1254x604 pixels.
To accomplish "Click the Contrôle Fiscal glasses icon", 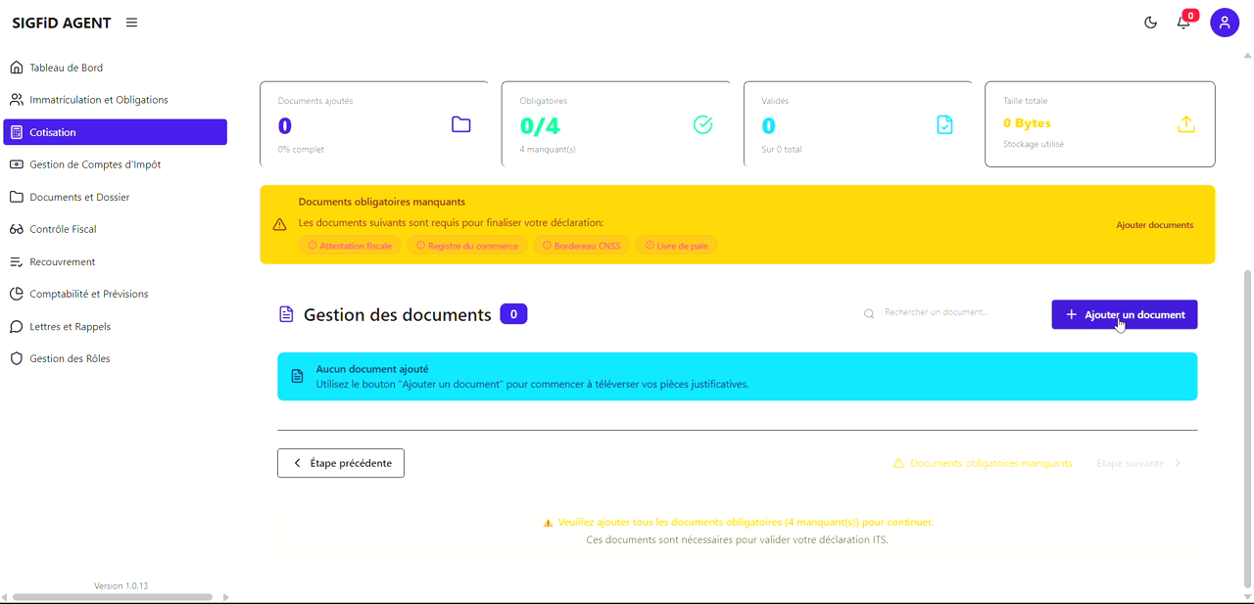I will [x=16, y=229].
